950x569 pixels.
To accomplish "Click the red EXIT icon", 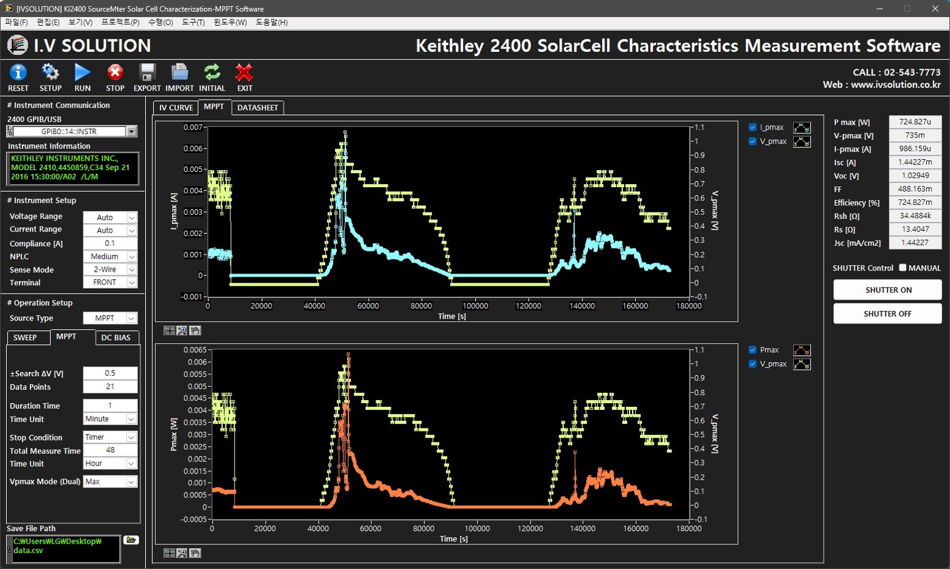I will (x=244, y=73).
